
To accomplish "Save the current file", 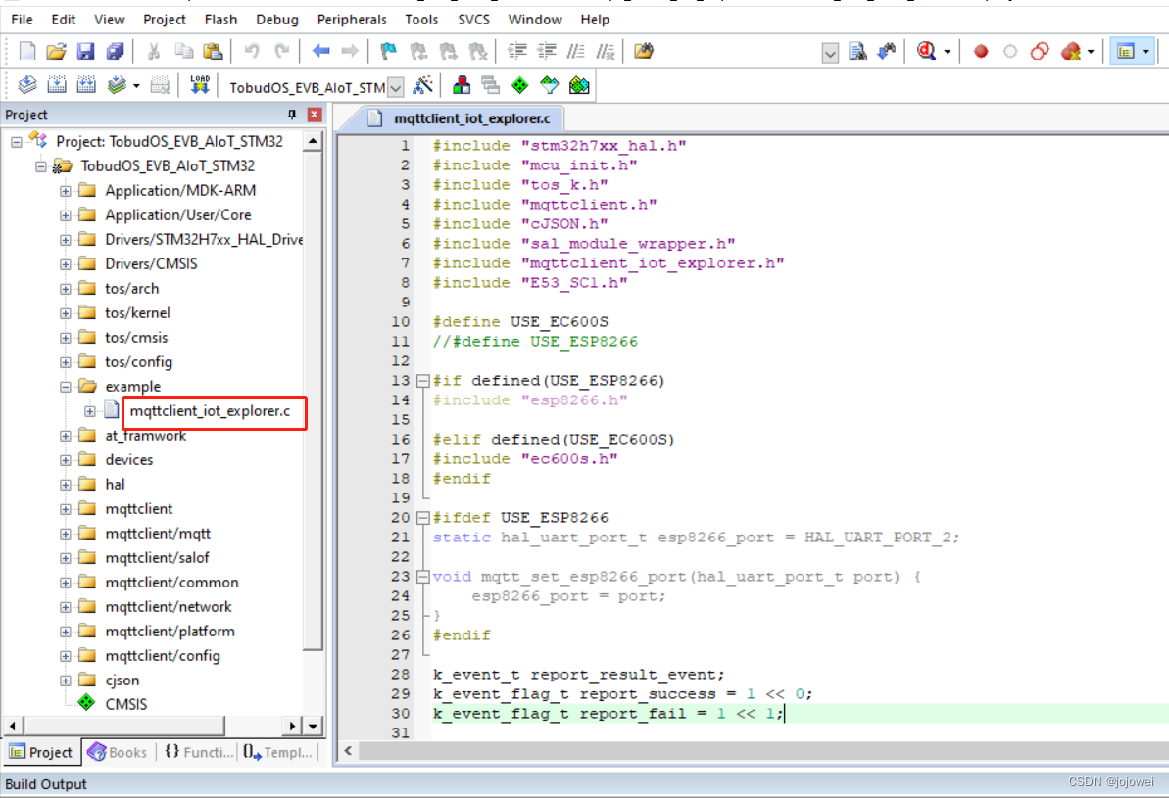I will coord(85,51).
